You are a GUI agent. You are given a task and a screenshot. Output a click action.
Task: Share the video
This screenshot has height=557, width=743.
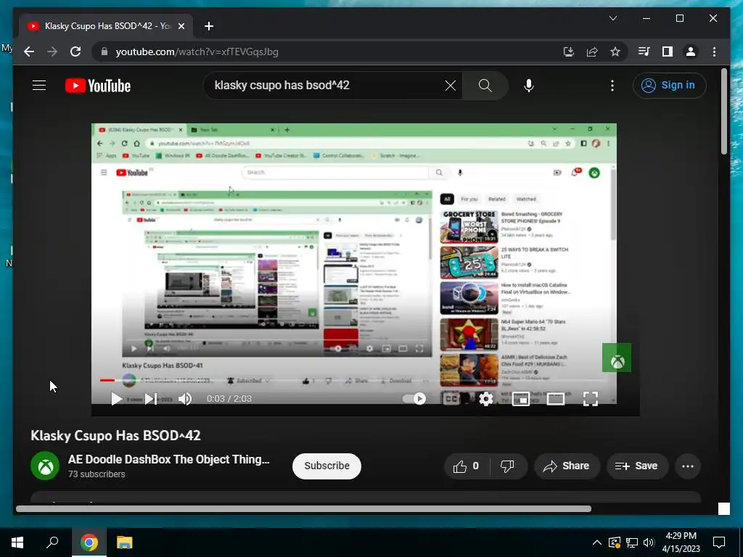567,466
